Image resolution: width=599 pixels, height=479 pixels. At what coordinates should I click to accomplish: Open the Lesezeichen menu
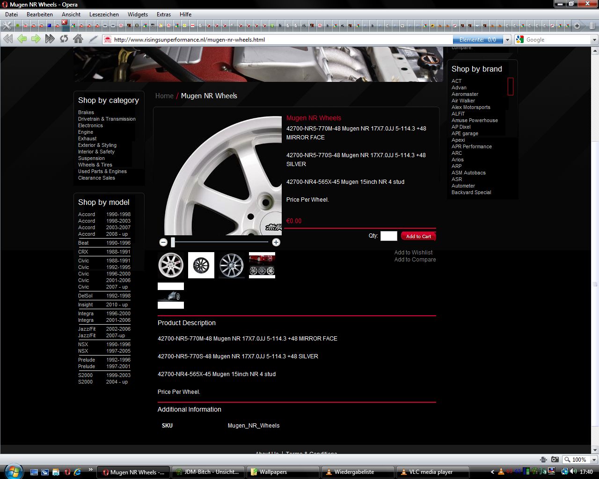pos(104,15)
